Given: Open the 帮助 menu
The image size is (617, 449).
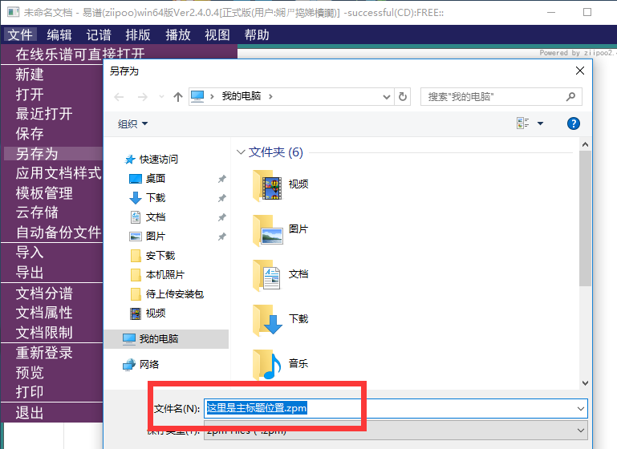Looking at the screenshot, I should click(257, 34).
